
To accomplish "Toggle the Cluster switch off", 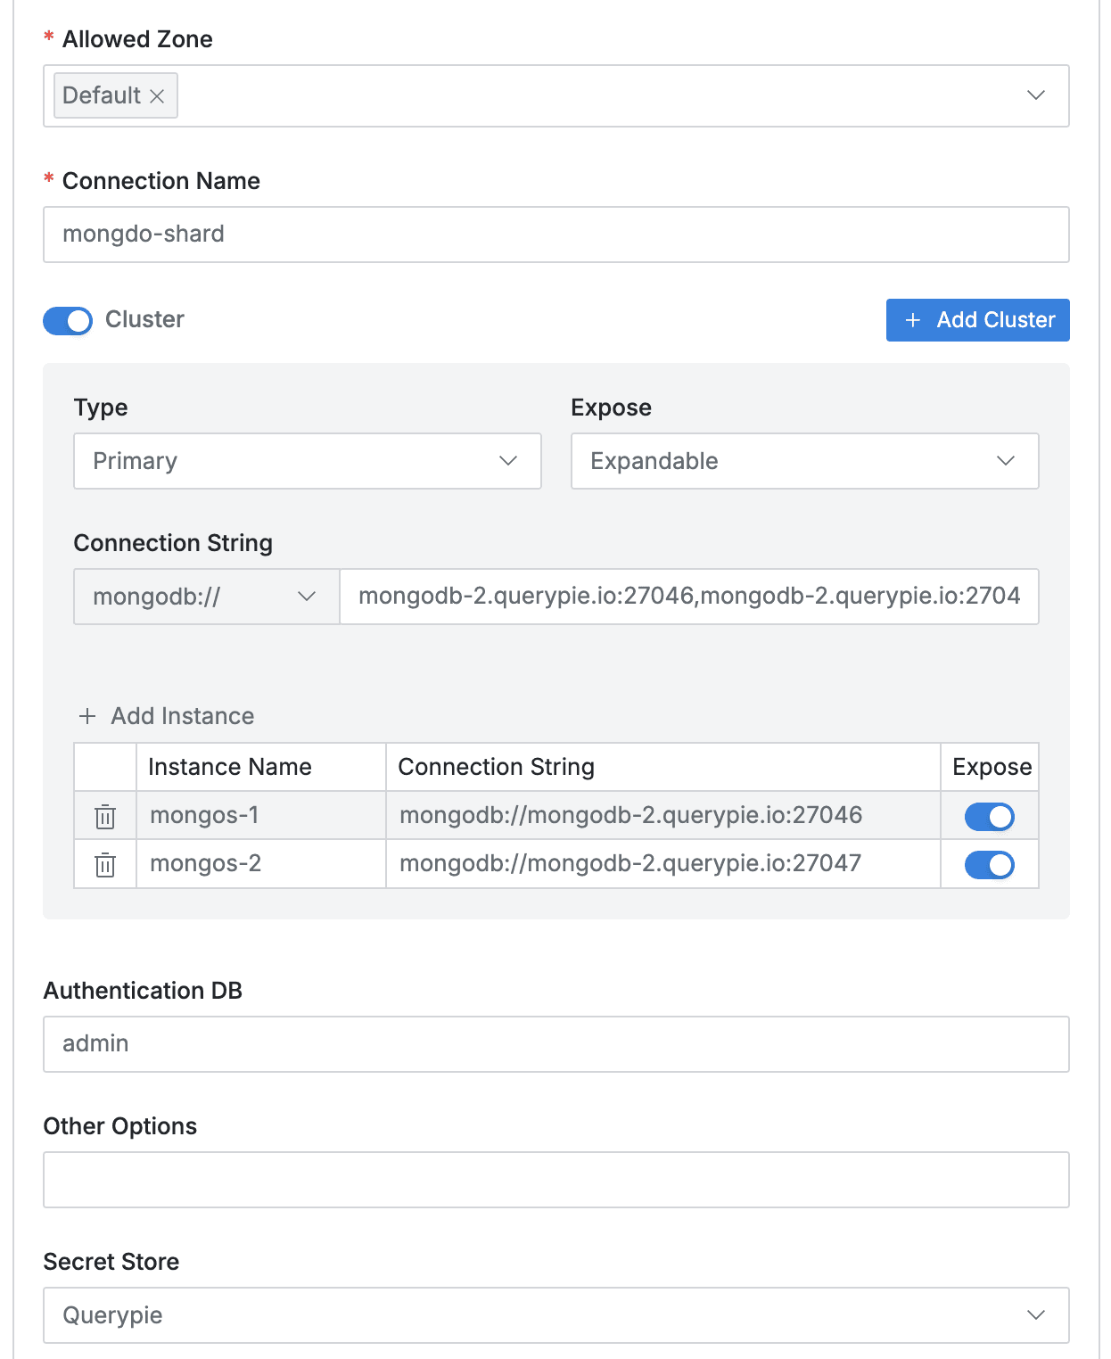I will point(68,321).
